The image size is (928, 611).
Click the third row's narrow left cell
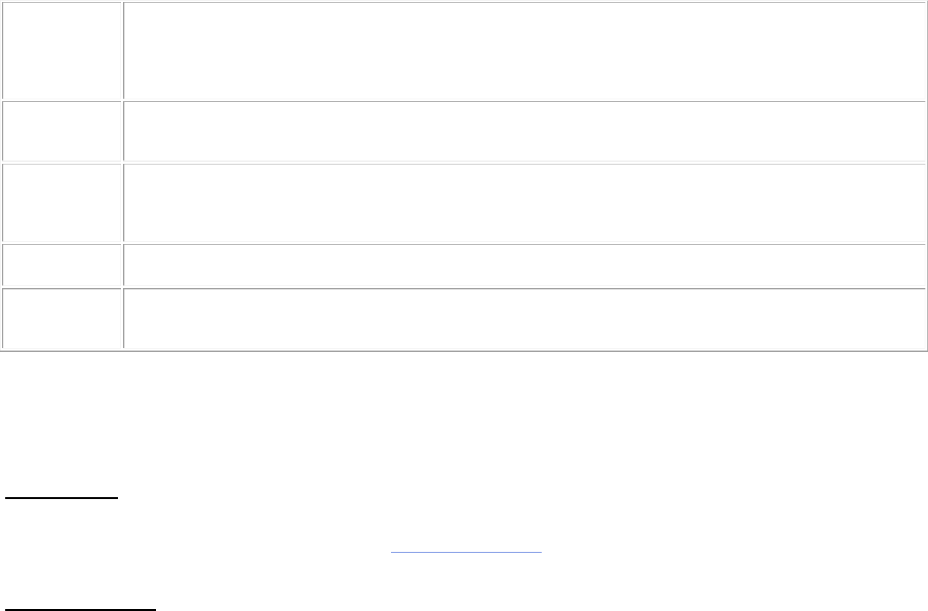(62, 203)
